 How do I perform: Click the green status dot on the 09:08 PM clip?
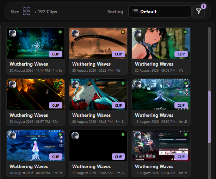coord(186,32)
